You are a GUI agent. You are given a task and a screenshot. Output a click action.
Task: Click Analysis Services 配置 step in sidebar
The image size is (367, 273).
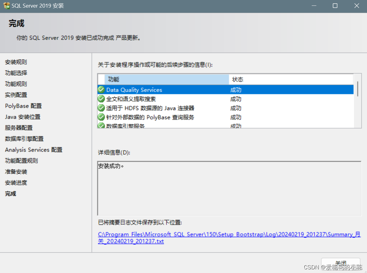tap(34, 150)
